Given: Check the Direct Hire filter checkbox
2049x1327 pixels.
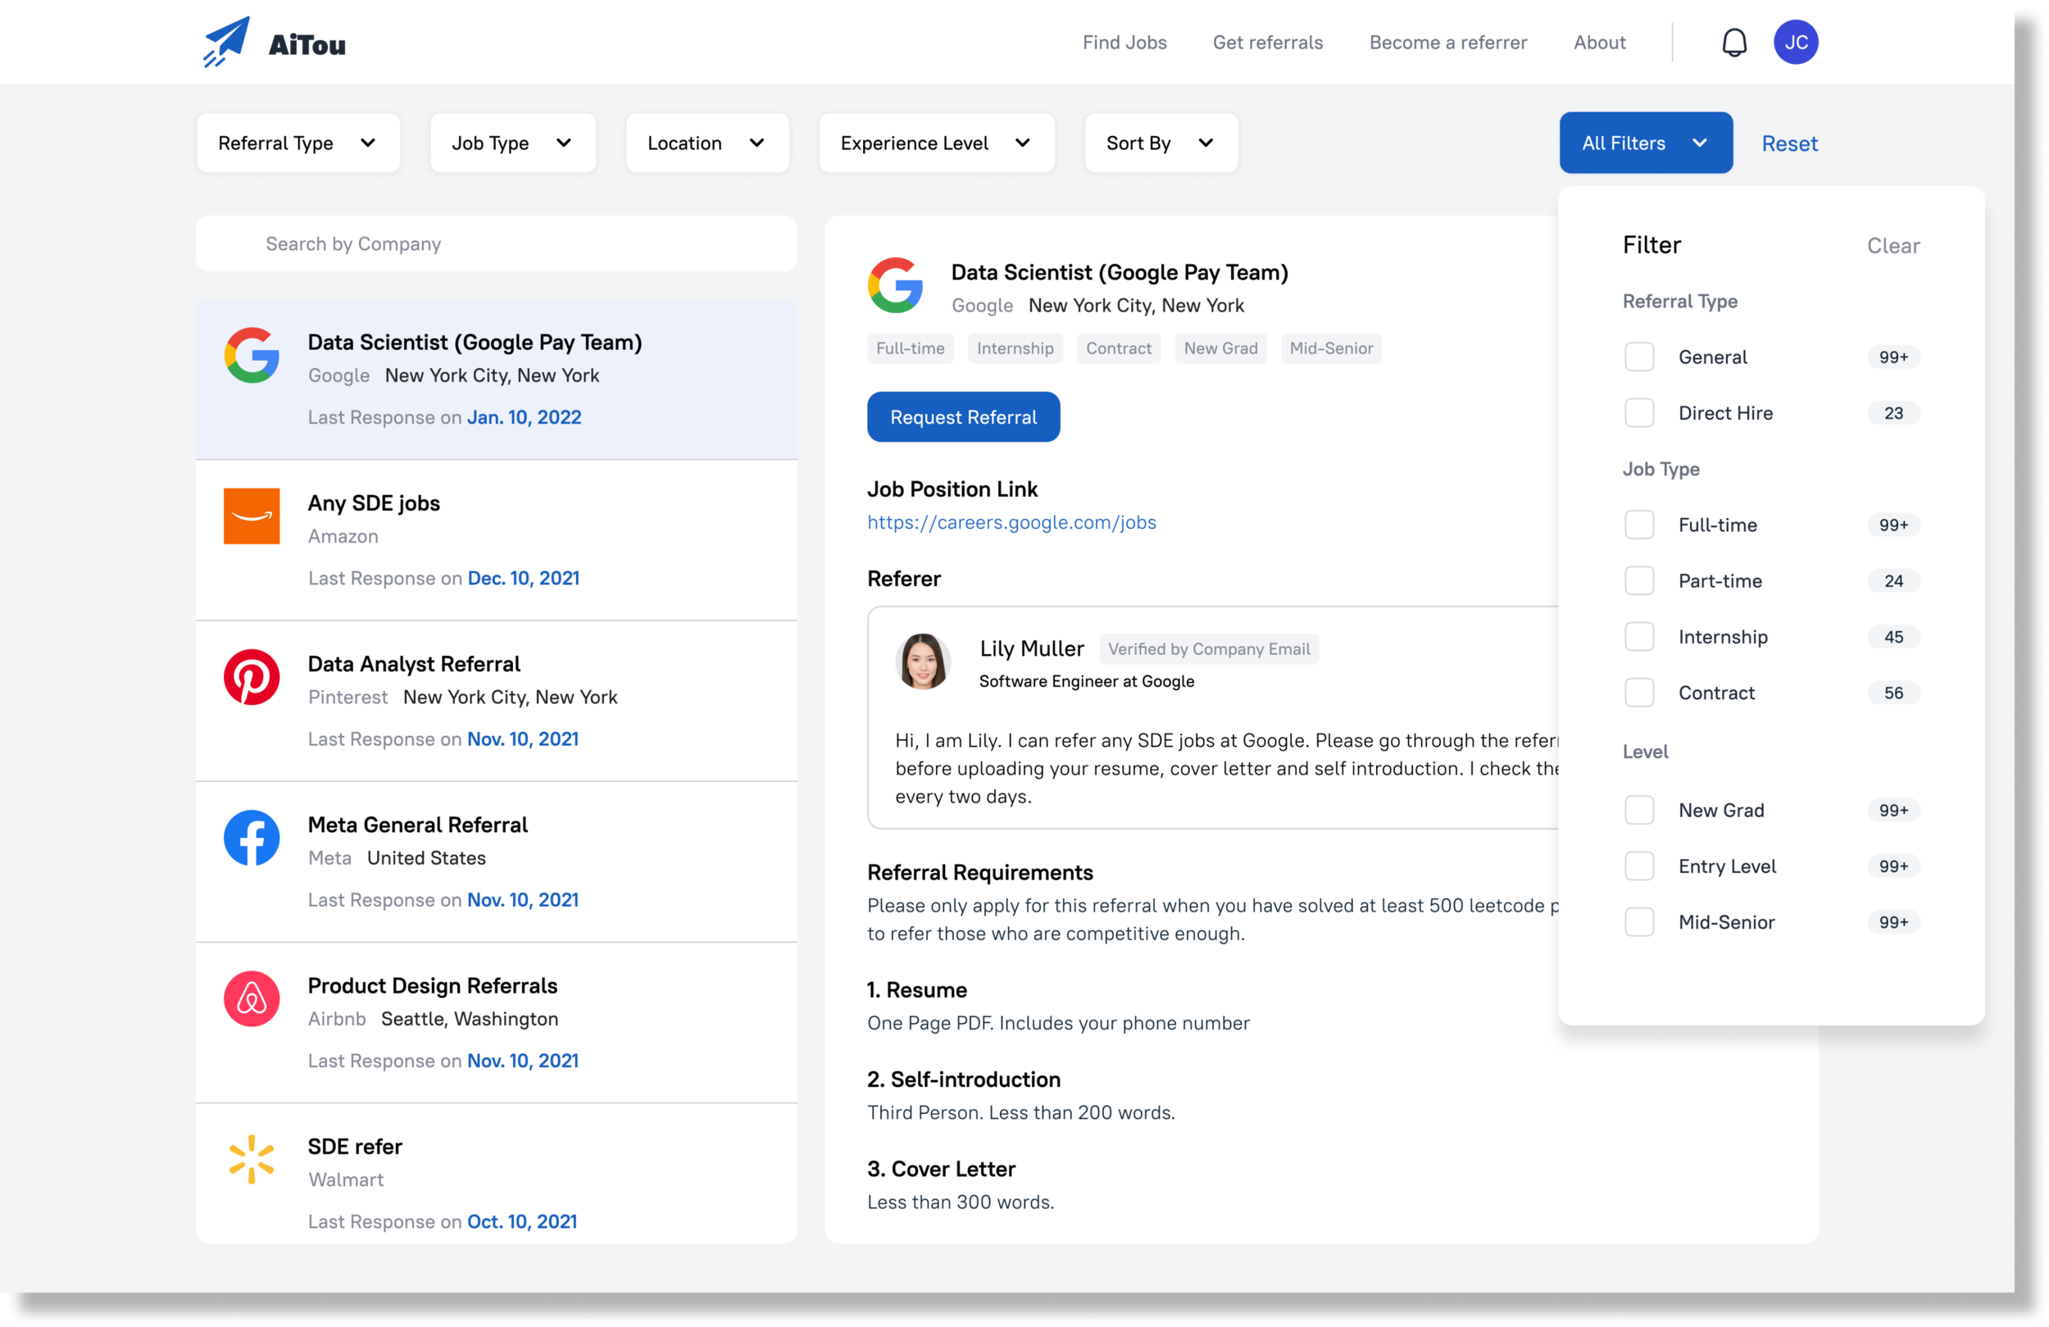Looking at the screenshot, I should click(x=1638, y=413).
